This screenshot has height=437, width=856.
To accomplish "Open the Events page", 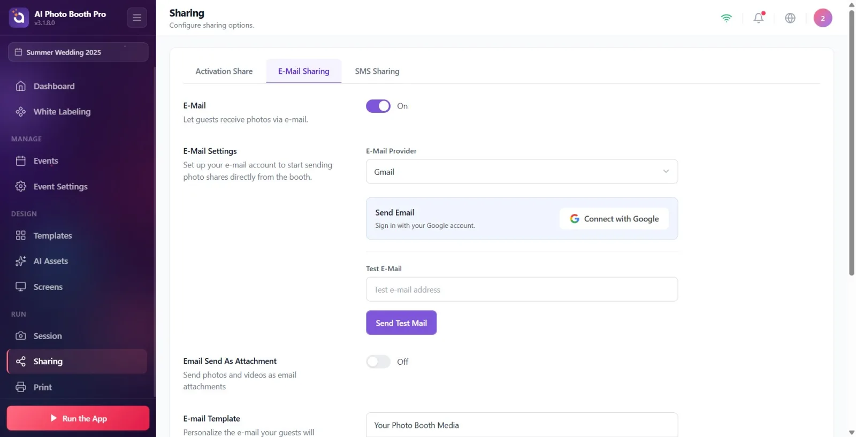I will (77, 160).
